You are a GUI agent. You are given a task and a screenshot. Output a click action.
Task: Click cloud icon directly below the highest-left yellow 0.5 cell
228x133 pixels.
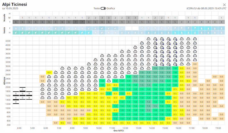tap(49, 76)
